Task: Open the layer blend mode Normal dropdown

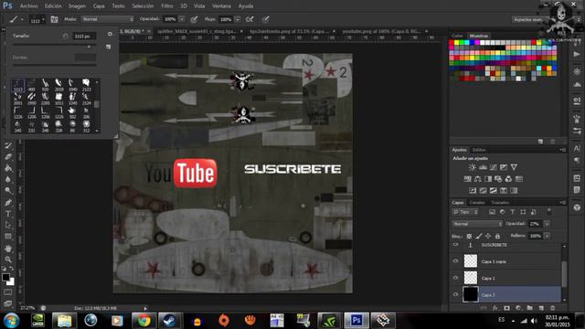Action: click(477, 224)
